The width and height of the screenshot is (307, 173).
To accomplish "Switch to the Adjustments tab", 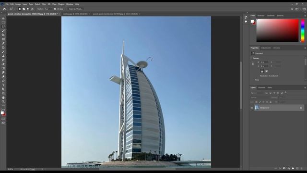I will click(266, 48).
